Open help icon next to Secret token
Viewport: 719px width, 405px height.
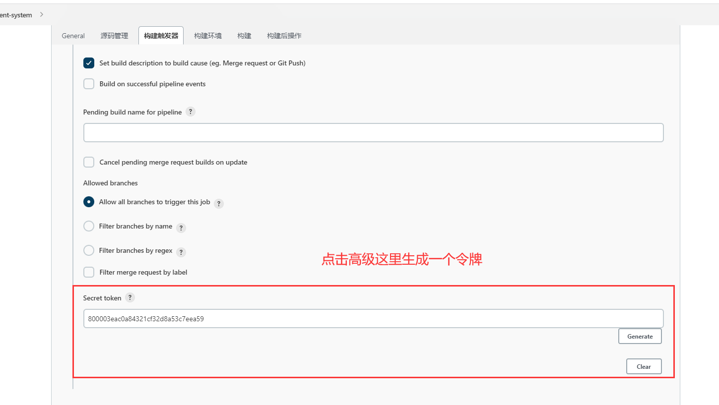[x=130, y=297]
